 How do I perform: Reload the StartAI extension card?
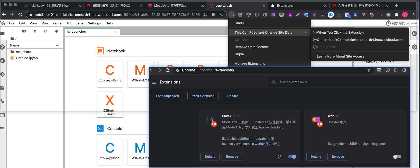coord(280,156)
